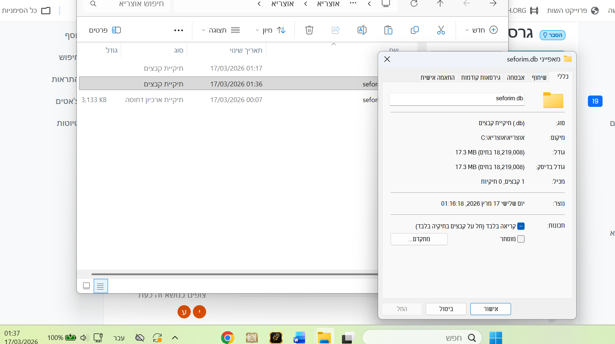The image size is (615, 344).
Task: Click the Cut scissors icon in Explorer toolbar
Action: [x=441, y=30]
